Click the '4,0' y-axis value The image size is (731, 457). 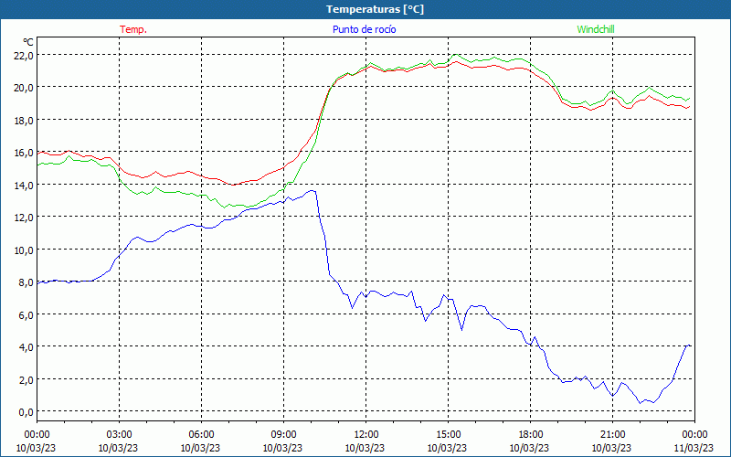point(26,347)
